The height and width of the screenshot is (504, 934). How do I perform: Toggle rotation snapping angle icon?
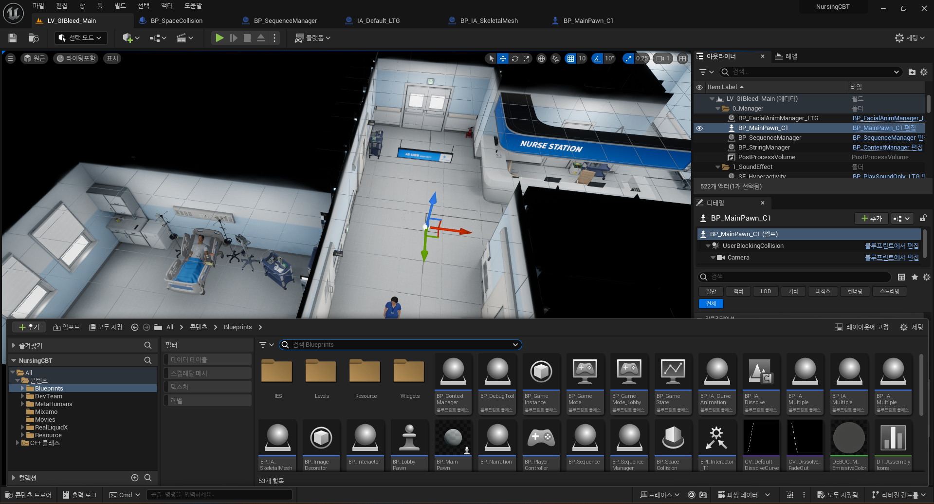tap(597, 58)
